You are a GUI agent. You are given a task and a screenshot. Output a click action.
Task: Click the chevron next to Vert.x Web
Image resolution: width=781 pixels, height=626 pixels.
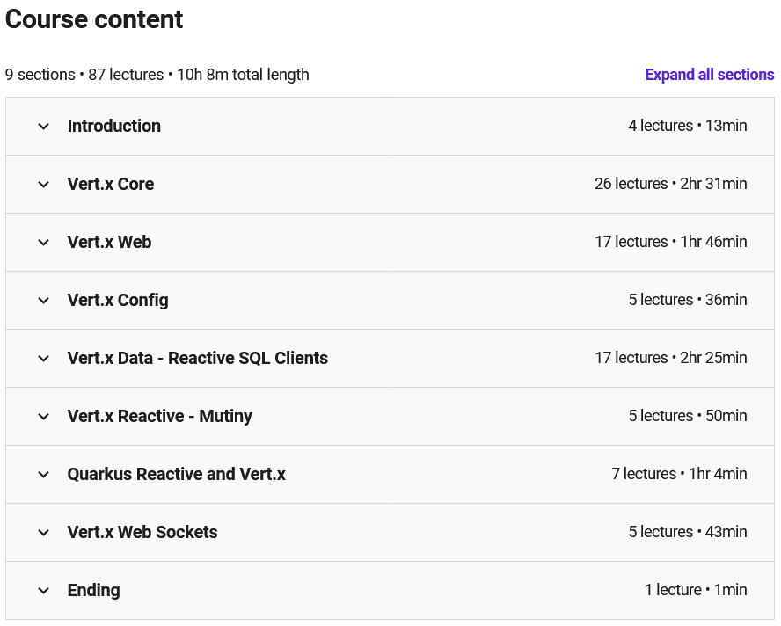pos(44,243)
